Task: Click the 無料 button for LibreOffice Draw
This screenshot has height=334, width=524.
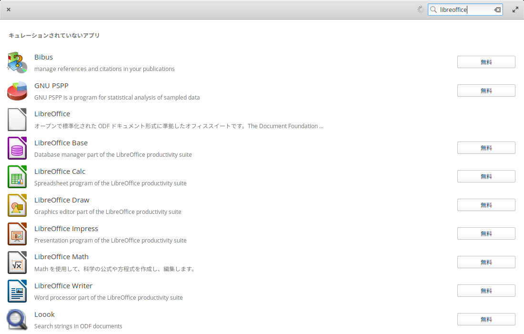Action: click(486, 205)
